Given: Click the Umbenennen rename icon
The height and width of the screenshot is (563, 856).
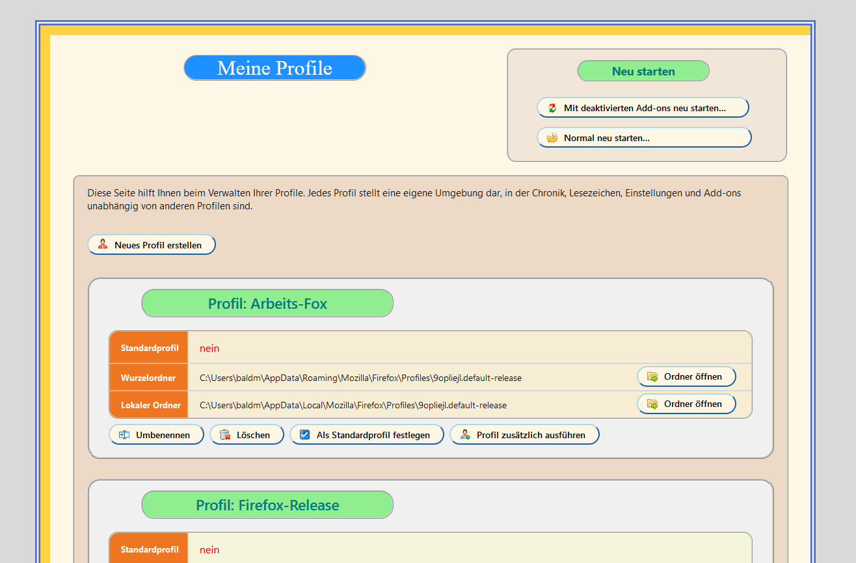Looking at the screenshot, I should point(124,435).
